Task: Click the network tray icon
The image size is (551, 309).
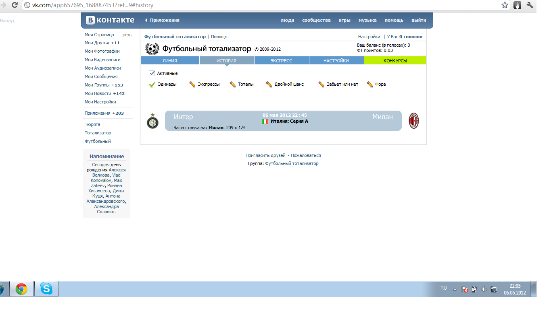Action: coord(494,289)
